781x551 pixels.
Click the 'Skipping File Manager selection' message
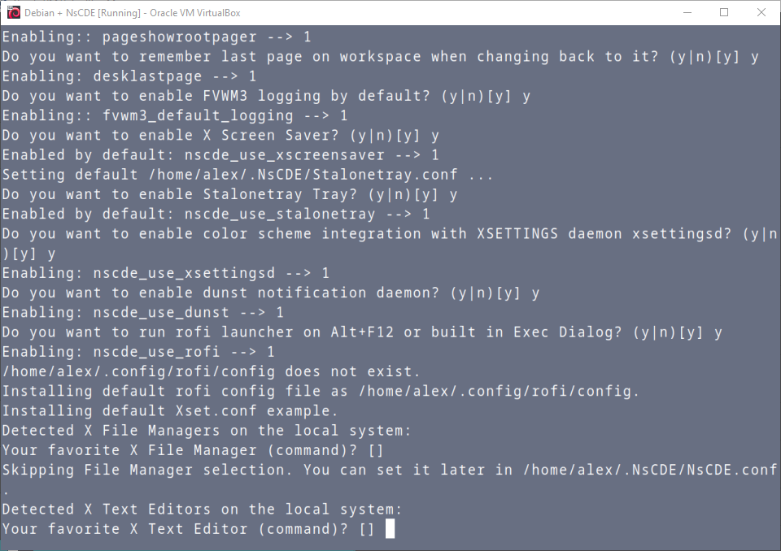pyautogui.click(x=388, y=470)
